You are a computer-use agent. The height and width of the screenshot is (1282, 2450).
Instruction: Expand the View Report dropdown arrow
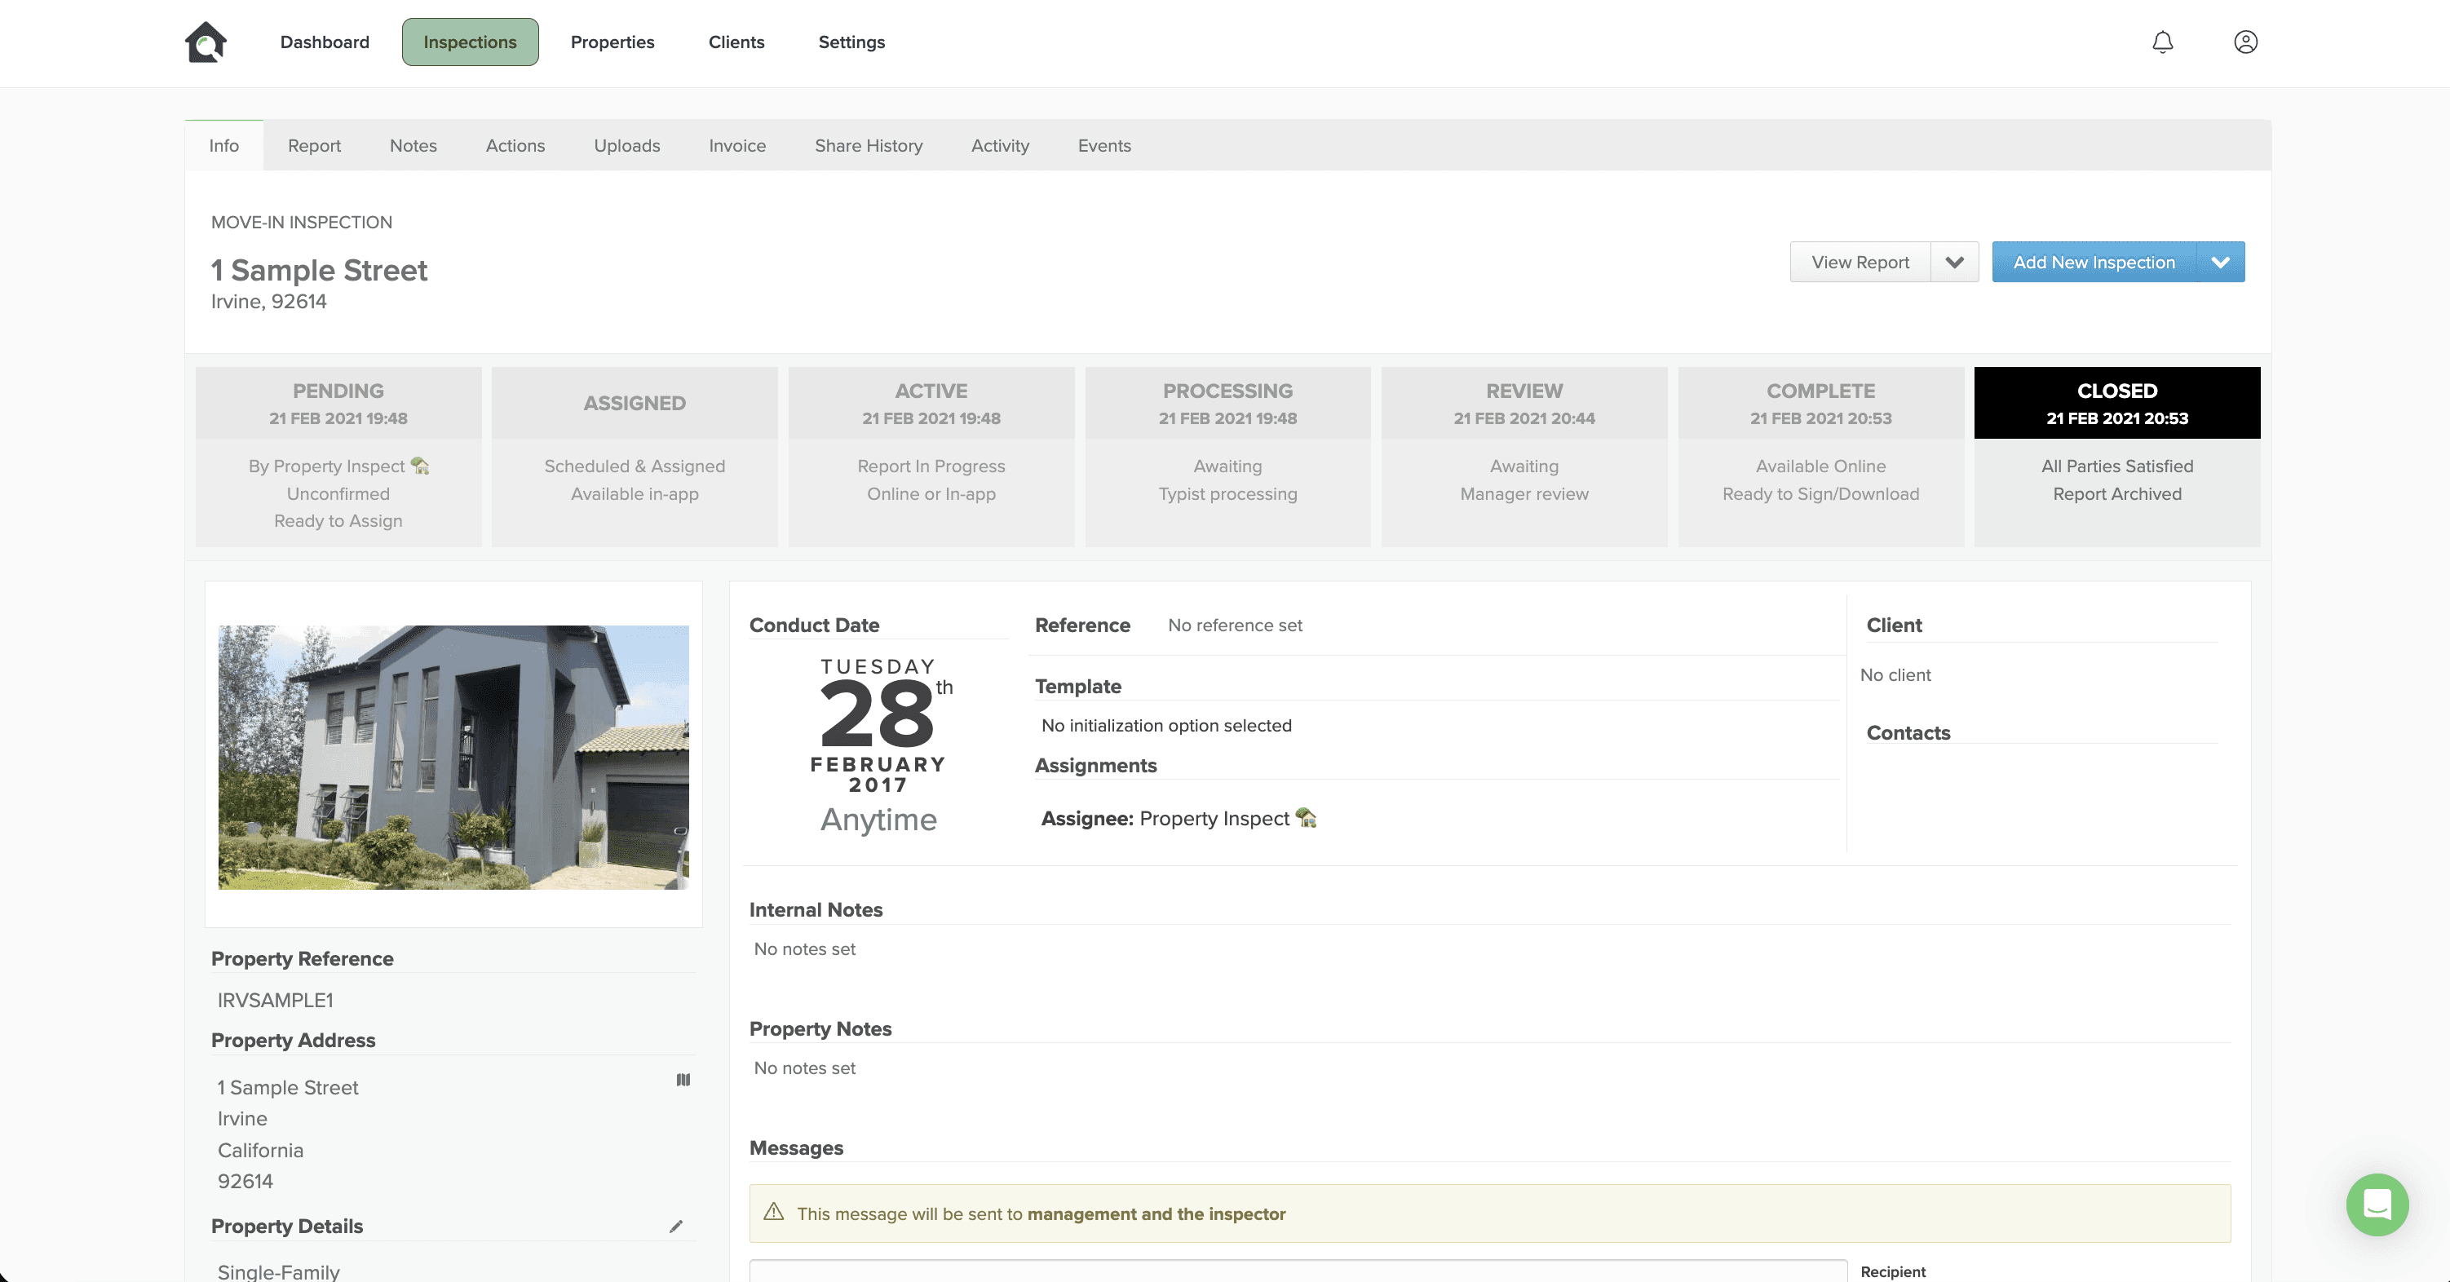coord(1954,263)
